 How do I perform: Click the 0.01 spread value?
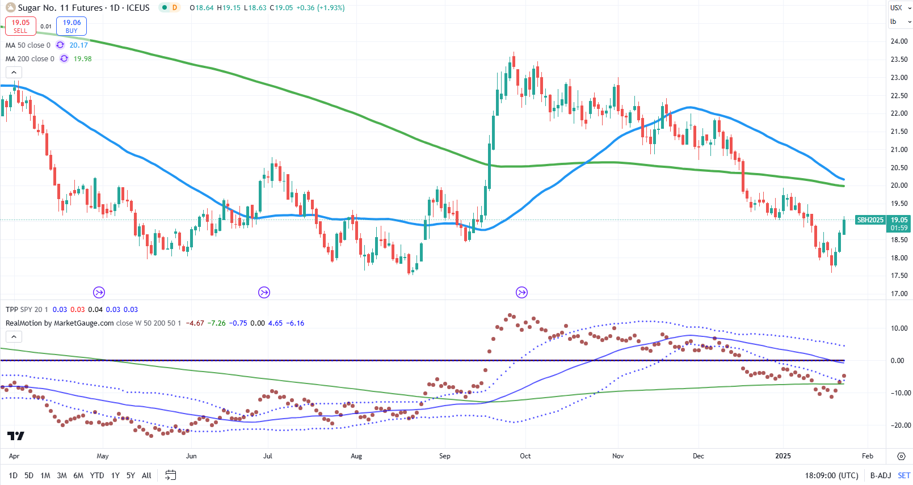click(x=46, y=26)
